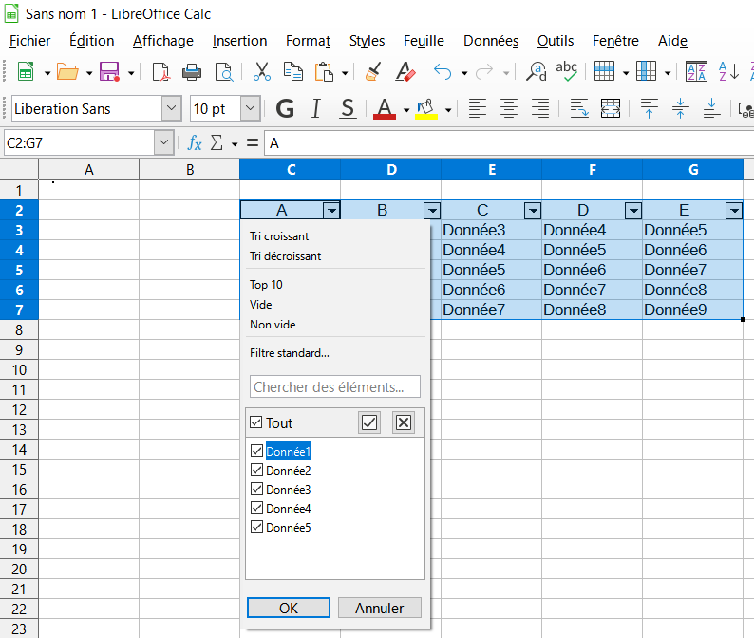Center text horizontally
Viewport: 754px width, 638px height.
click(x=509, y=108)
